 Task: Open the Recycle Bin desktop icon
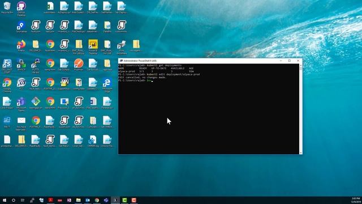(x=7, y=7)
